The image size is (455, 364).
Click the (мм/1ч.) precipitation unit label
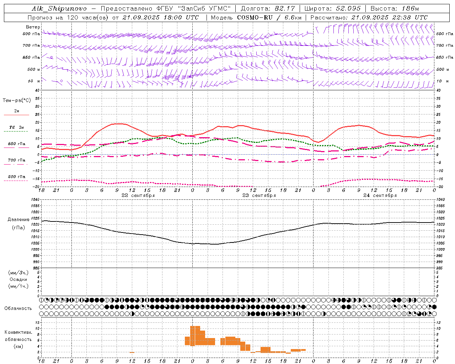[x=18, y=286]
